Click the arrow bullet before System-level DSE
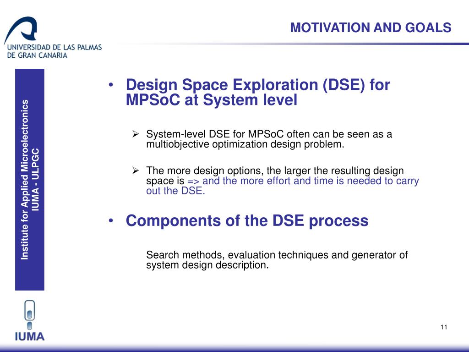The width and height of the screenshot is (469, 352). coord(136,134)
